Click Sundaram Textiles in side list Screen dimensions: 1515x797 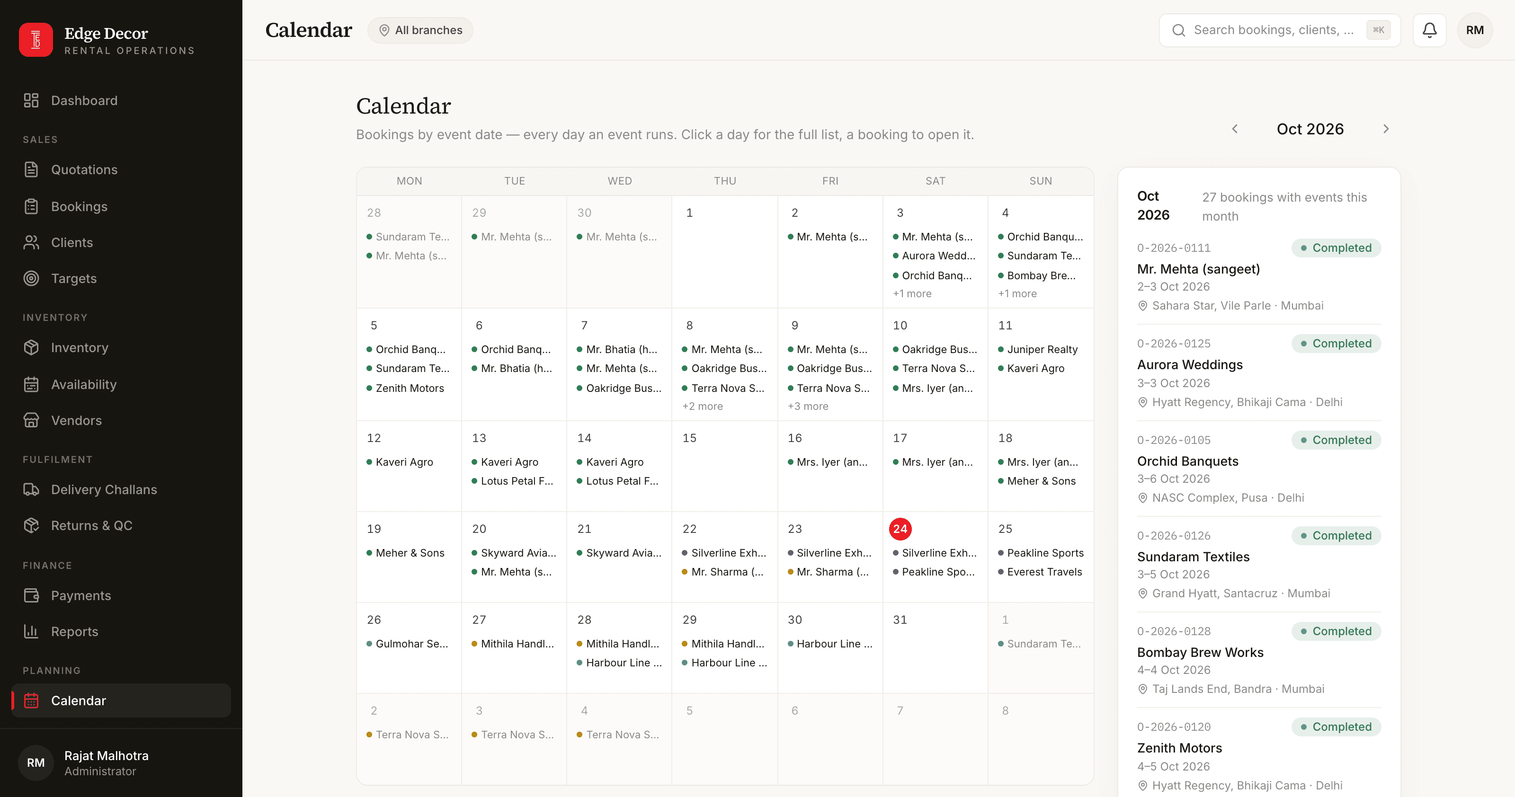(1193, 557)
